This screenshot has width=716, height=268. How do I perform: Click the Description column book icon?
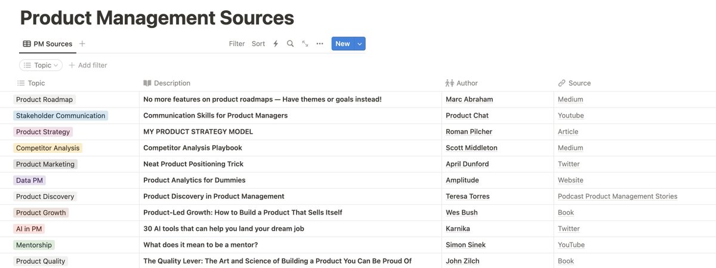click(147, 83)
